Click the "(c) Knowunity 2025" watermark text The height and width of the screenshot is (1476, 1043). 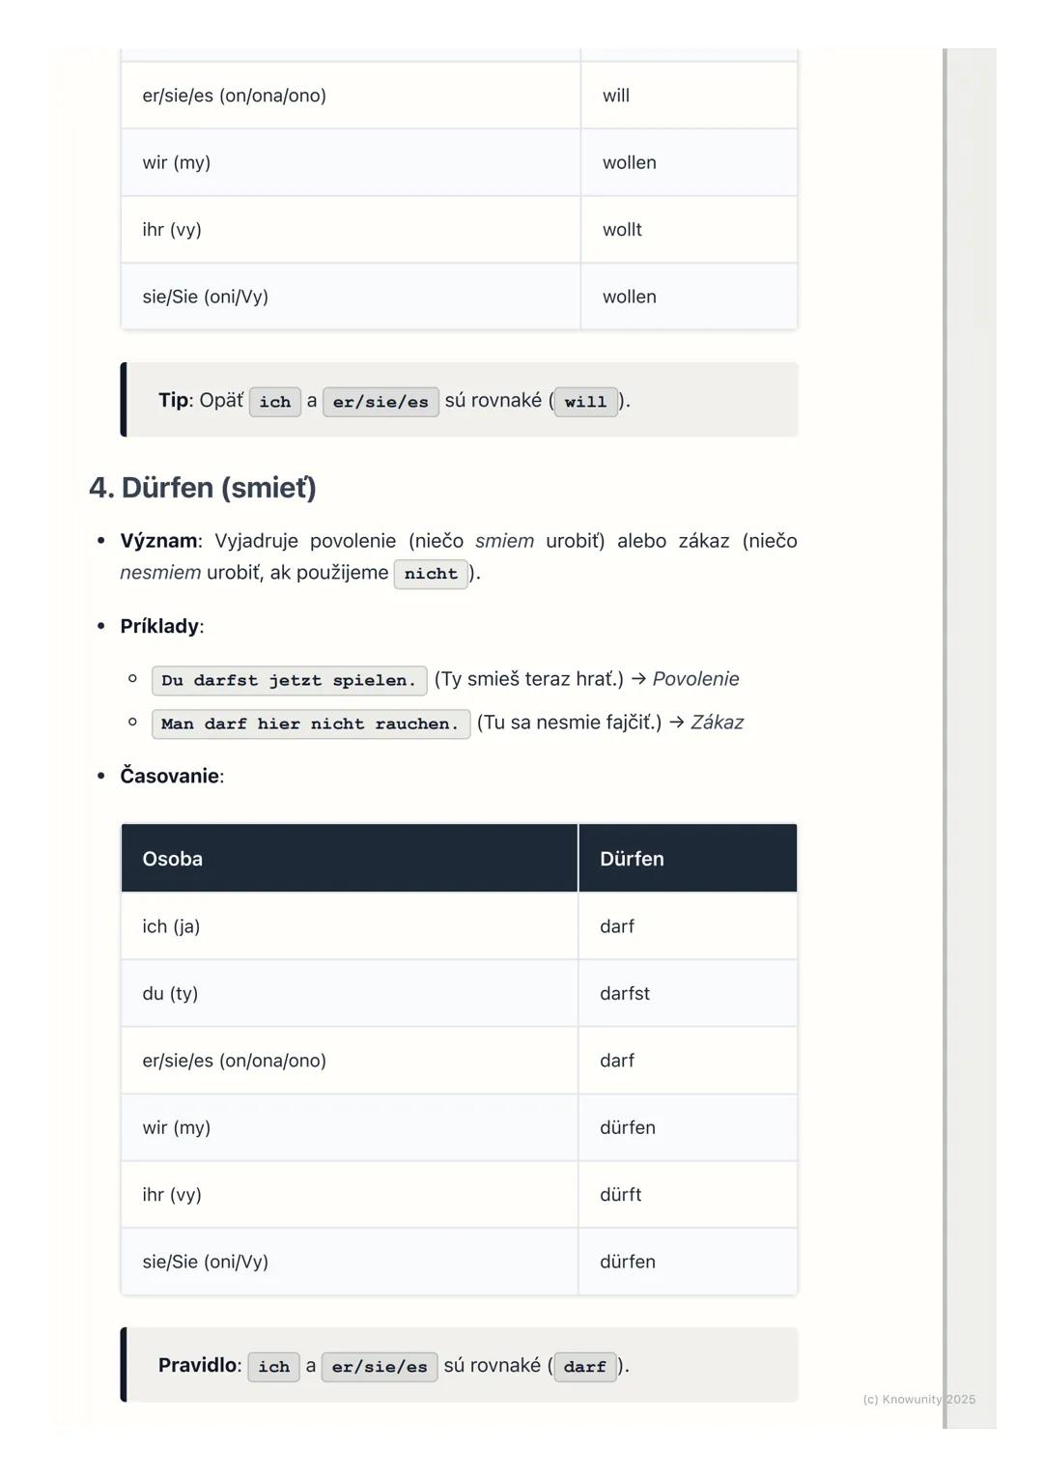pos(918,1399)
